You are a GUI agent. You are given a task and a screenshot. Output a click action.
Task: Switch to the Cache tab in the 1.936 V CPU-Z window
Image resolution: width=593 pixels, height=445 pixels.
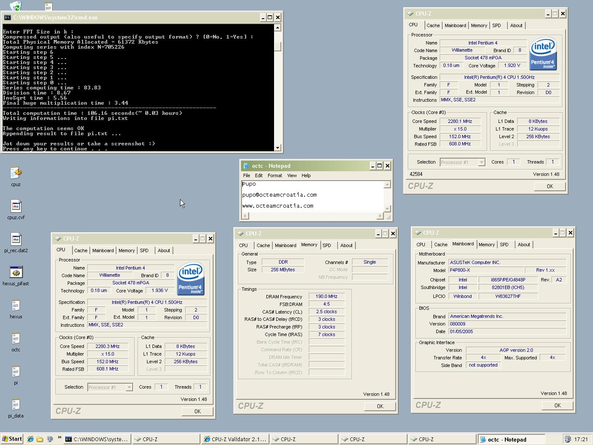pyautogui.click(x=81, y=250)
